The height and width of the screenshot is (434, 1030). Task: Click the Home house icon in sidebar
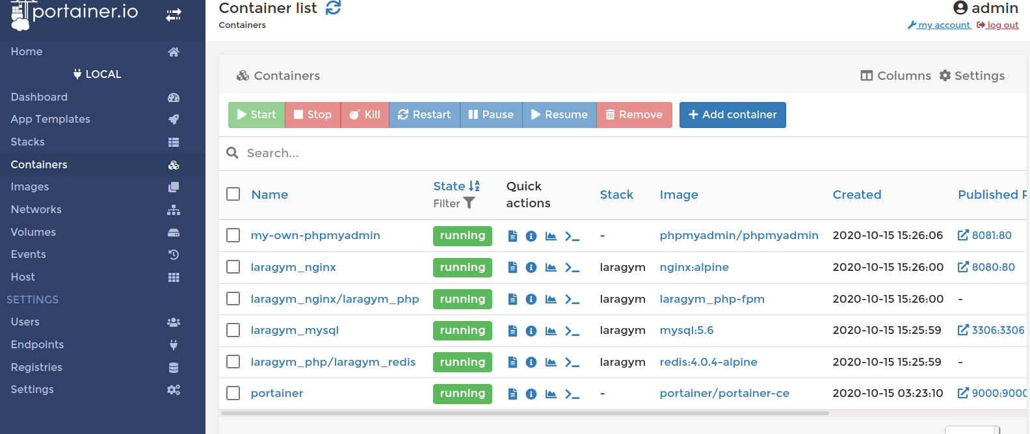(x=174, y=52)
